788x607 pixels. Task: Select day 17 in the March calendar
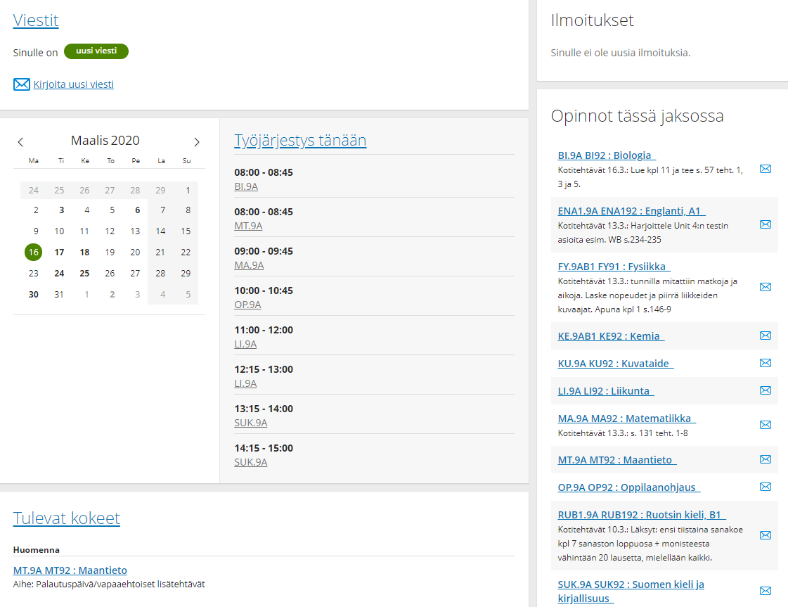point(60,252)
